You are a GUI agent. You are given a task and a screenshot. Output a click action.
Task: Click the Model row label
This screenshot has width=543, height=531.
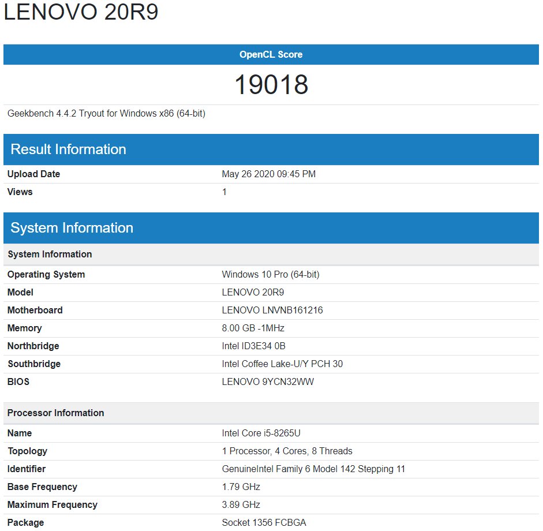pos(20,293)
